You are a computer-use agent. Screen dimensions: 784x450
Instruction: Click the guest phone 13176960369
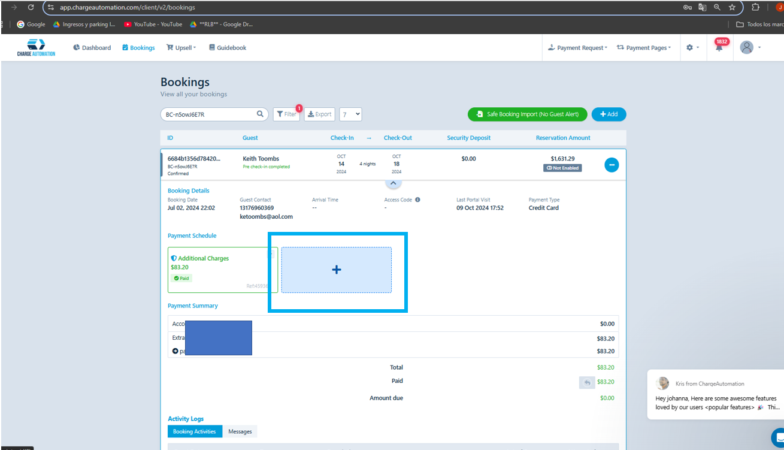[x=256, y=208]
